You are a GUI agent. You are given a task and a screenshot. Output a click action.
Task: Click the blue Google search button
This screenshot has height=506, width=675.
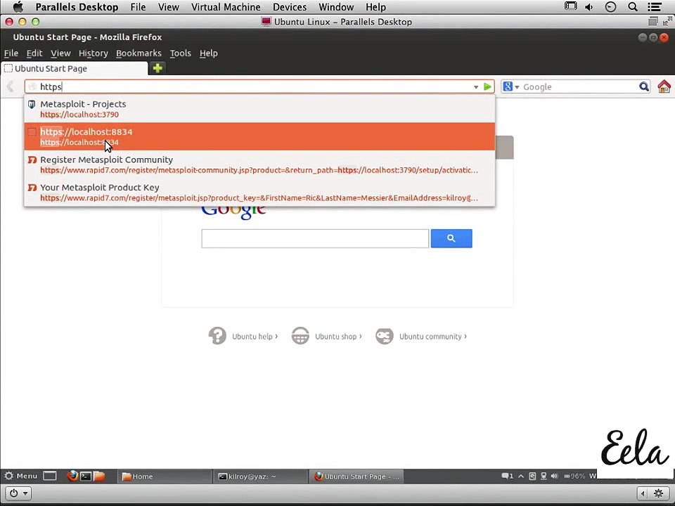[451, 238]
